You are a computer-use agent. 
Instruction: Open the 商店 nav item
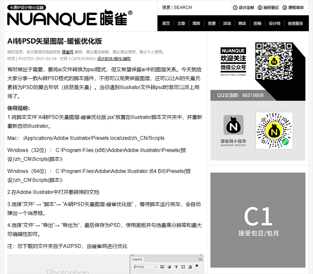tap(242, 23)
